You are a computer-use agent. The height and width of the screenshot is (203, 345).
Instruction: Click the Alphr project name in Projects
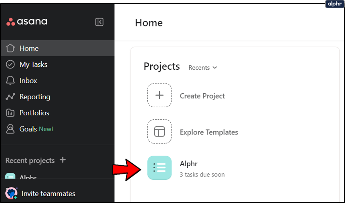pos(189,164)
